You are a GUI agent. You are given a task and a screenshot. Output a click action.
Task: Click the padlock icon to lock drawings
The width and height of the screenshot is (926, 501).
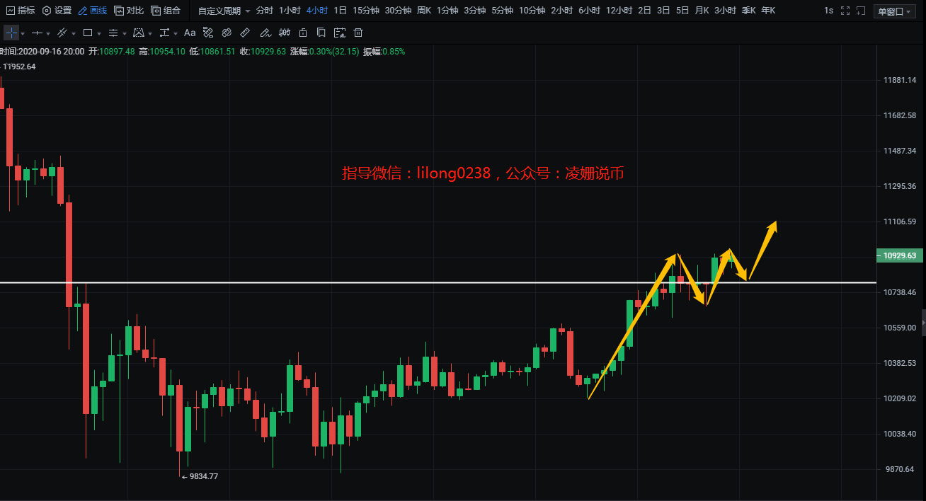click(x=303, y=33)
